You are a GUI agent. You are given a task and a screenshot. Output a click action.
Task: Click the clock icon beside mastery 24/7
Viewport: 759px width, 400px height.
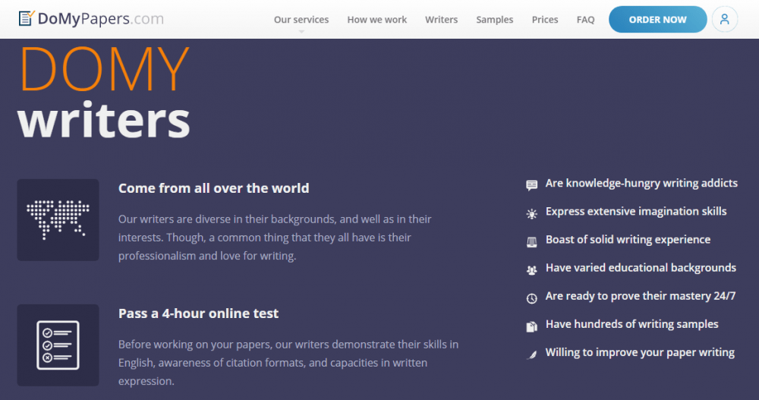click(531, 298)
